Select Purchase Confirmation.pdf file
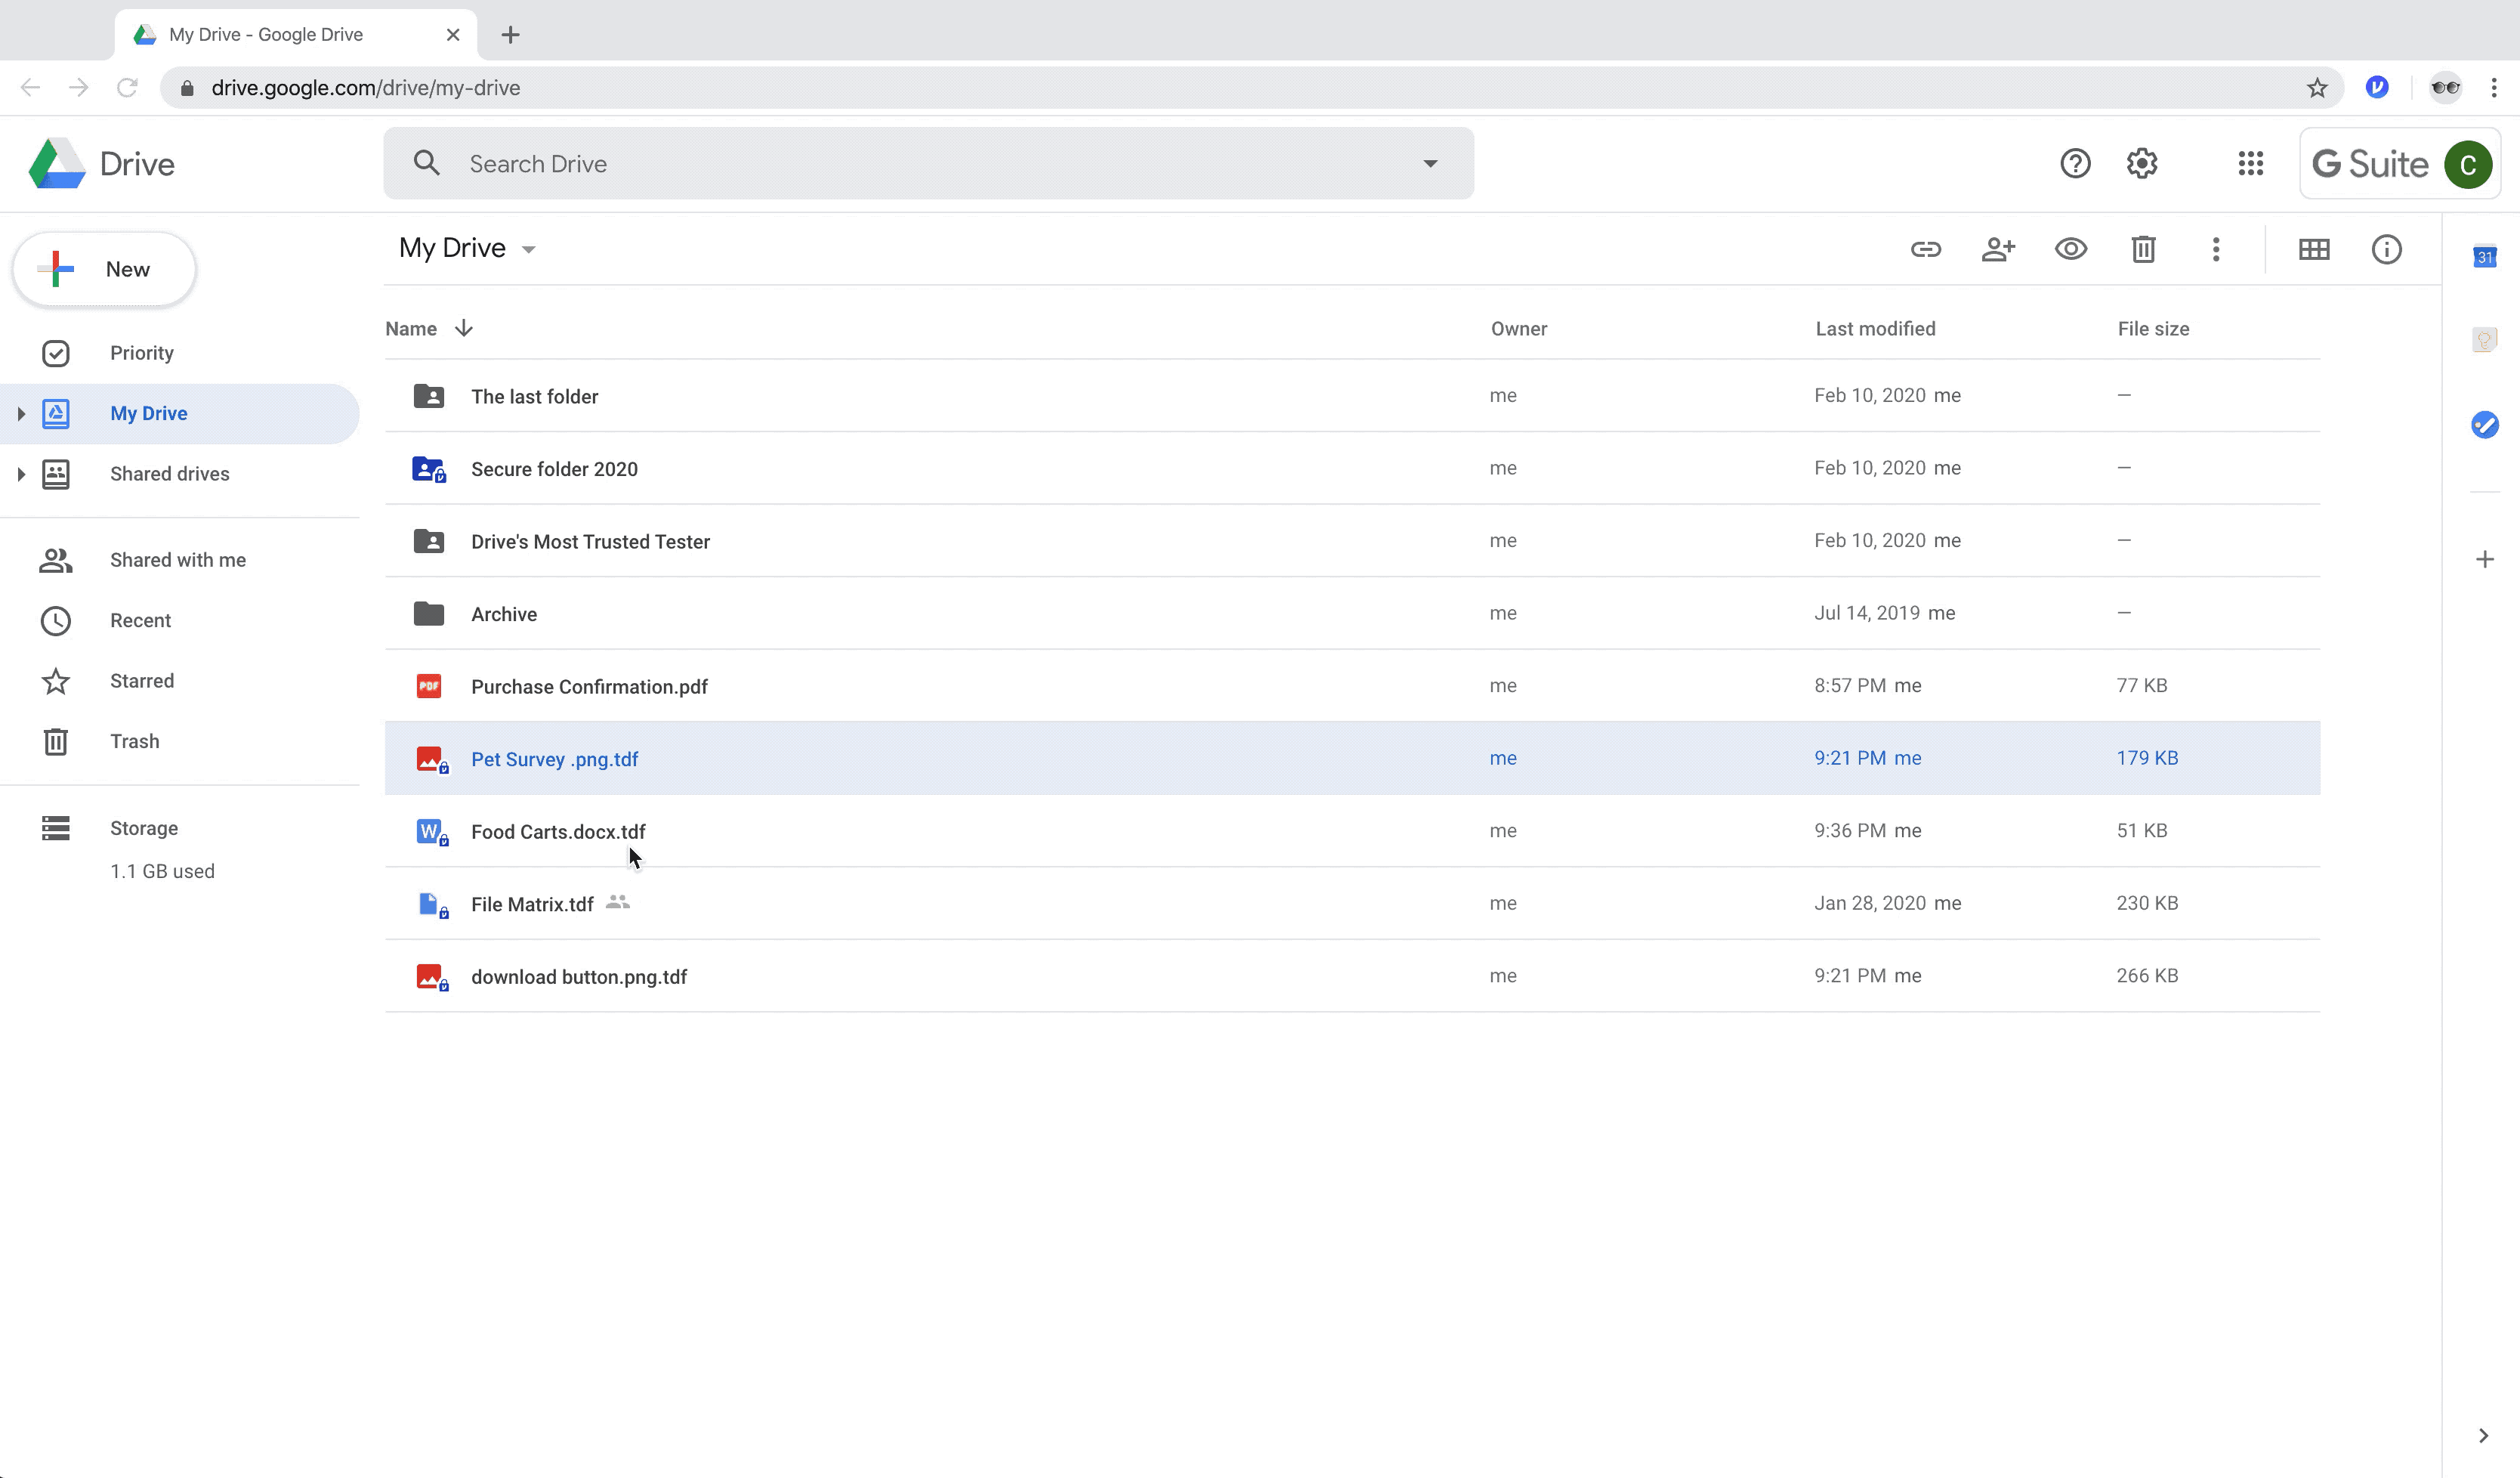Image resolution: width=2520 pixels, height=1478 pixels. pyautogui.click(x=1352, y=686)
